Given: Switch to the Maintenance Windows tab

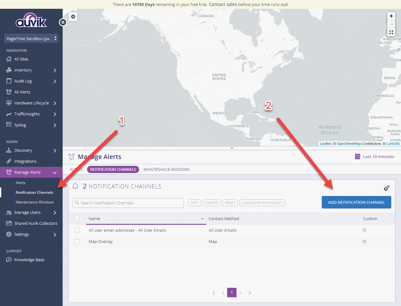Looking at the screenshot, I should [166, 169].
